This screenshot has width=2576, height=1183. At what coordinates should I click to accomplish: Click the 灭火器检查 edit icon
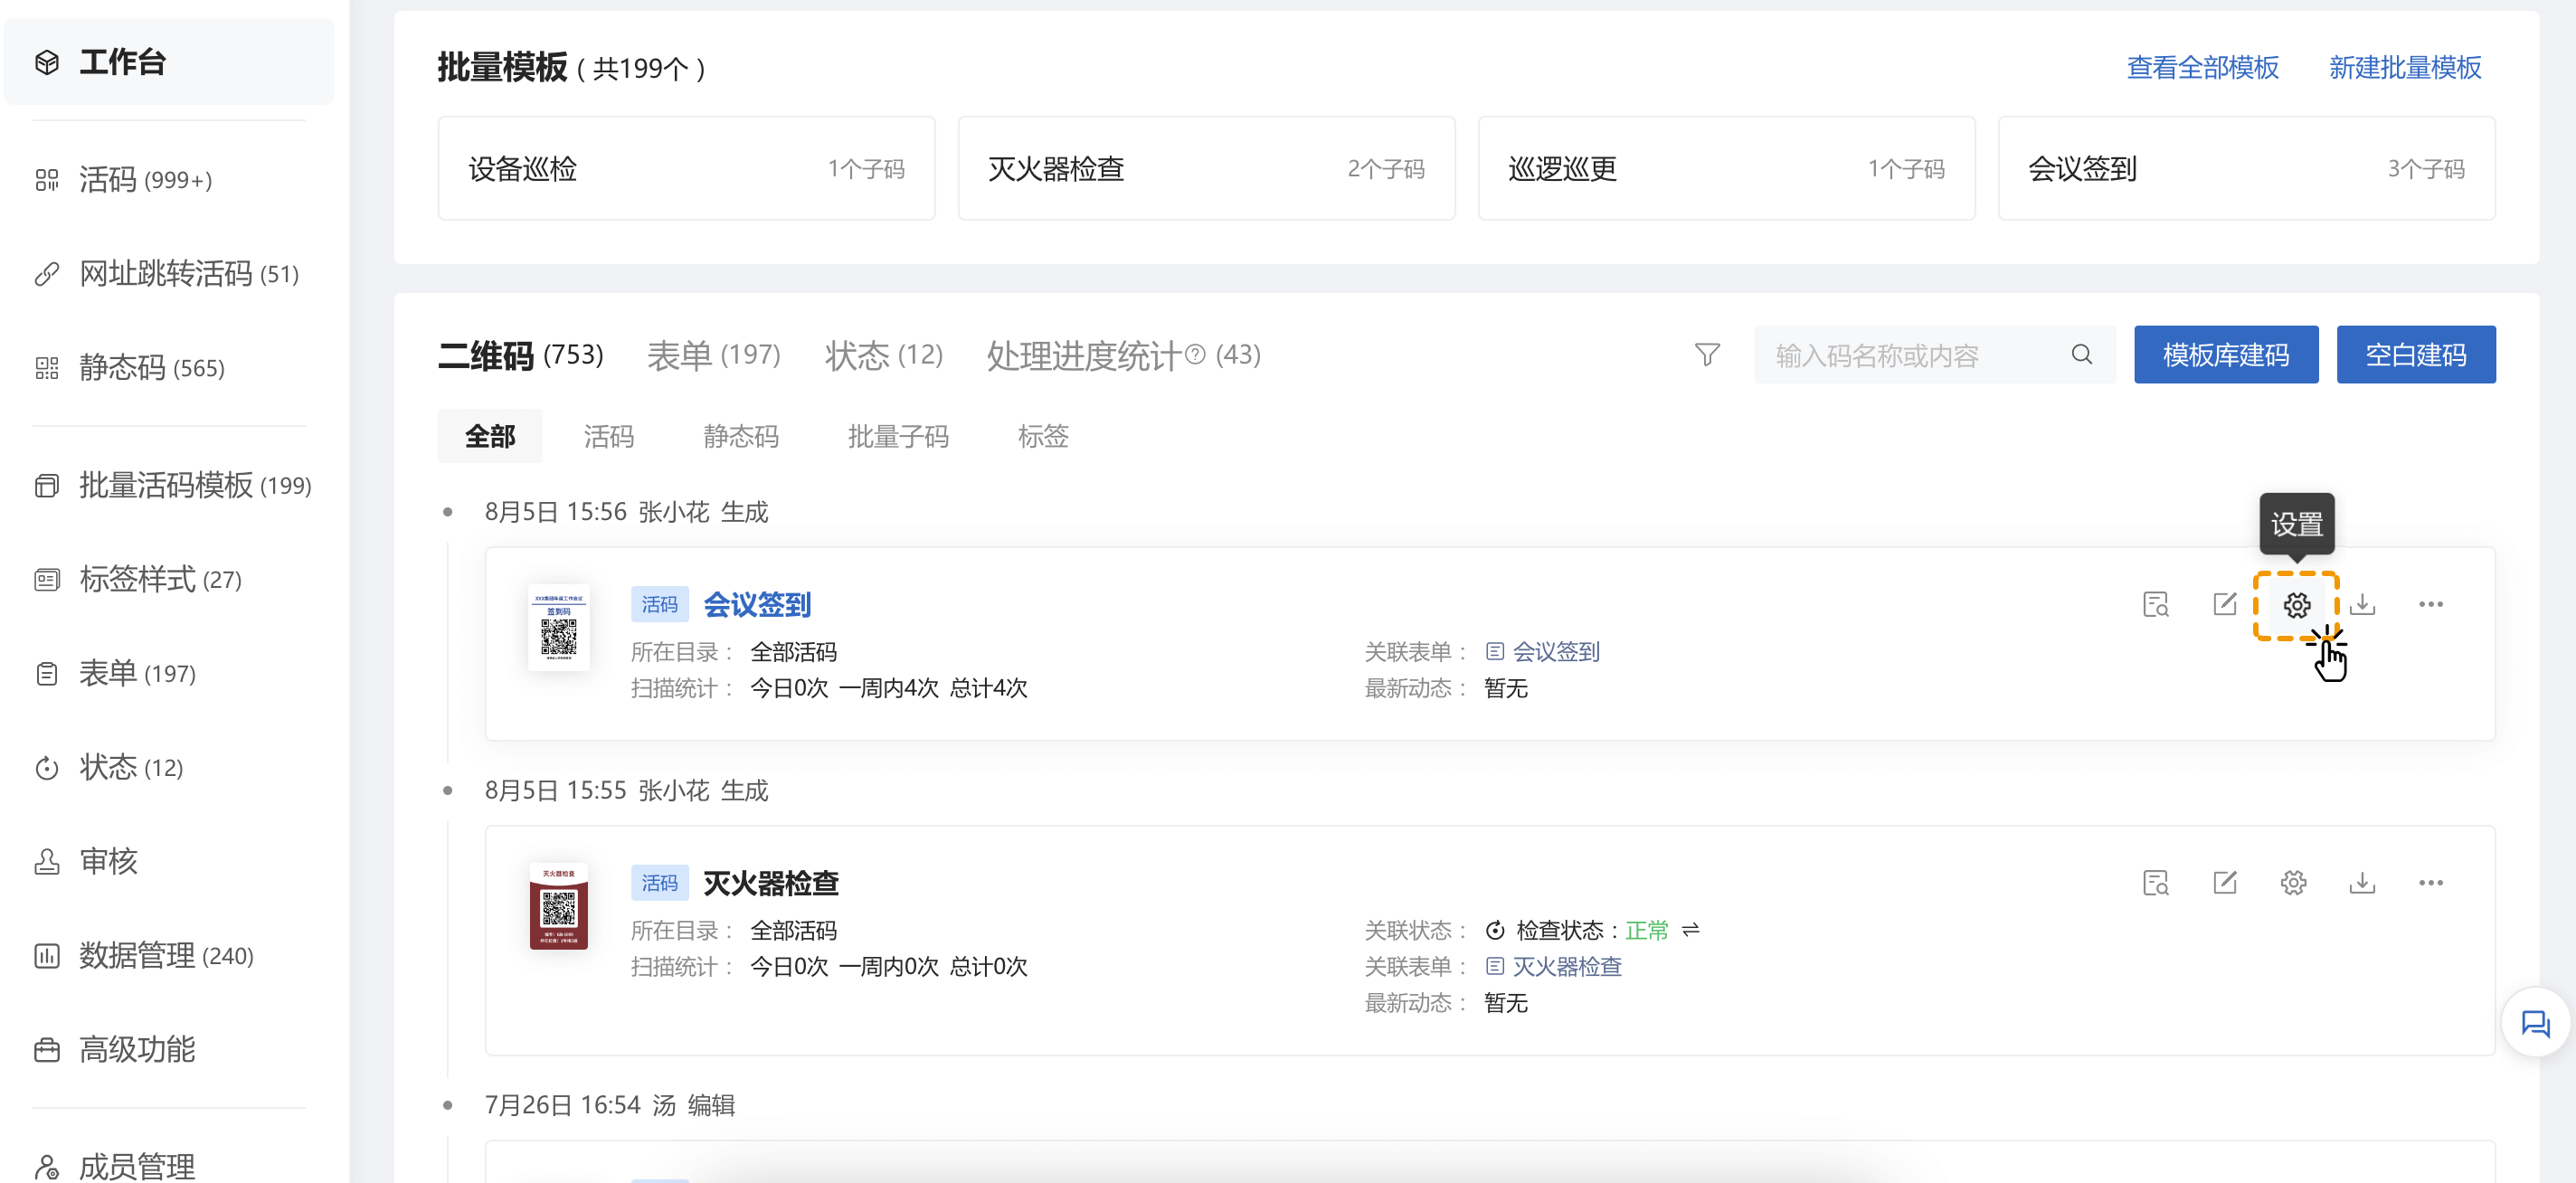2224,883
